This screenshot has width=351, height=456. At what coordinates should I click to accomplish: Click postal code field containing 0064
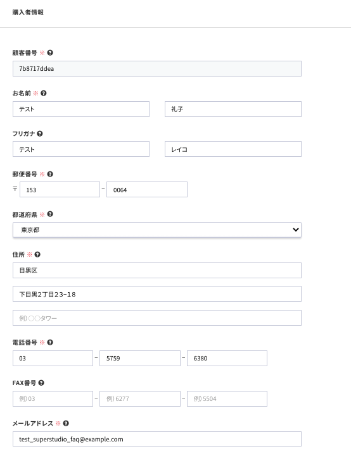(147, 190)
